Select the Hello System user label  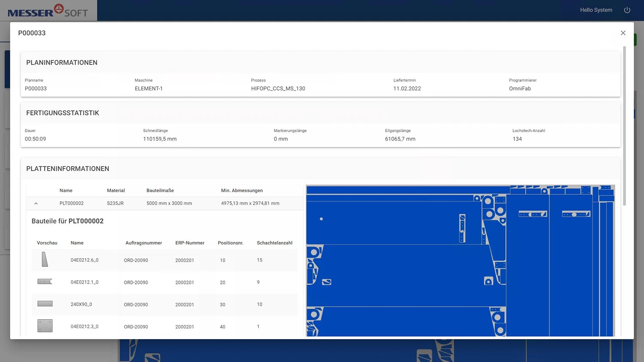click(x=596, y=10)
